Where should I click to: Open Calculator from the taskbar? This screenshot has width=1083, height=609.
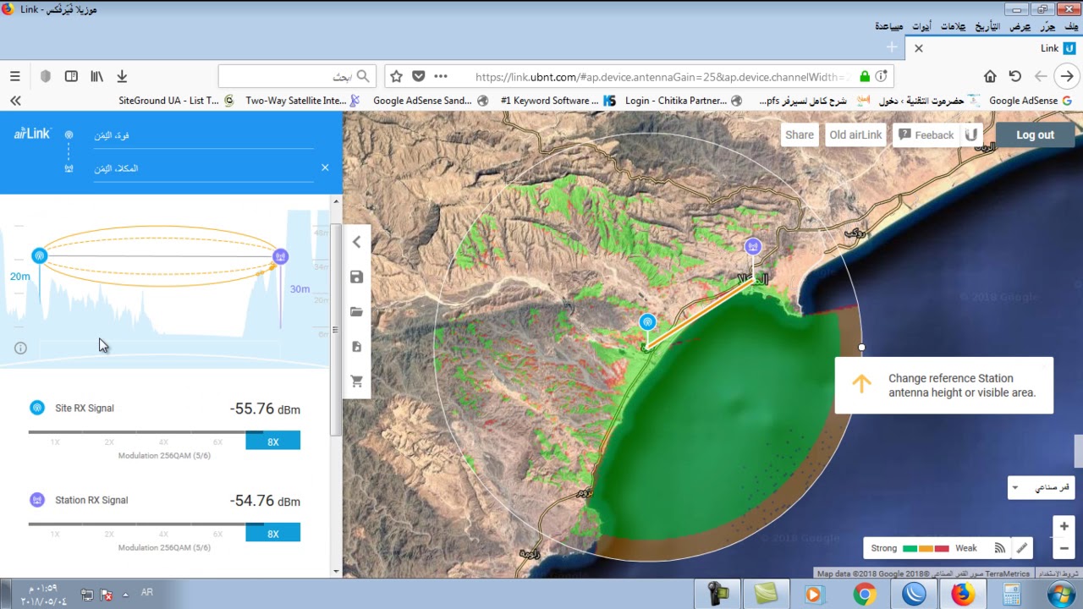click(1011, 594)
